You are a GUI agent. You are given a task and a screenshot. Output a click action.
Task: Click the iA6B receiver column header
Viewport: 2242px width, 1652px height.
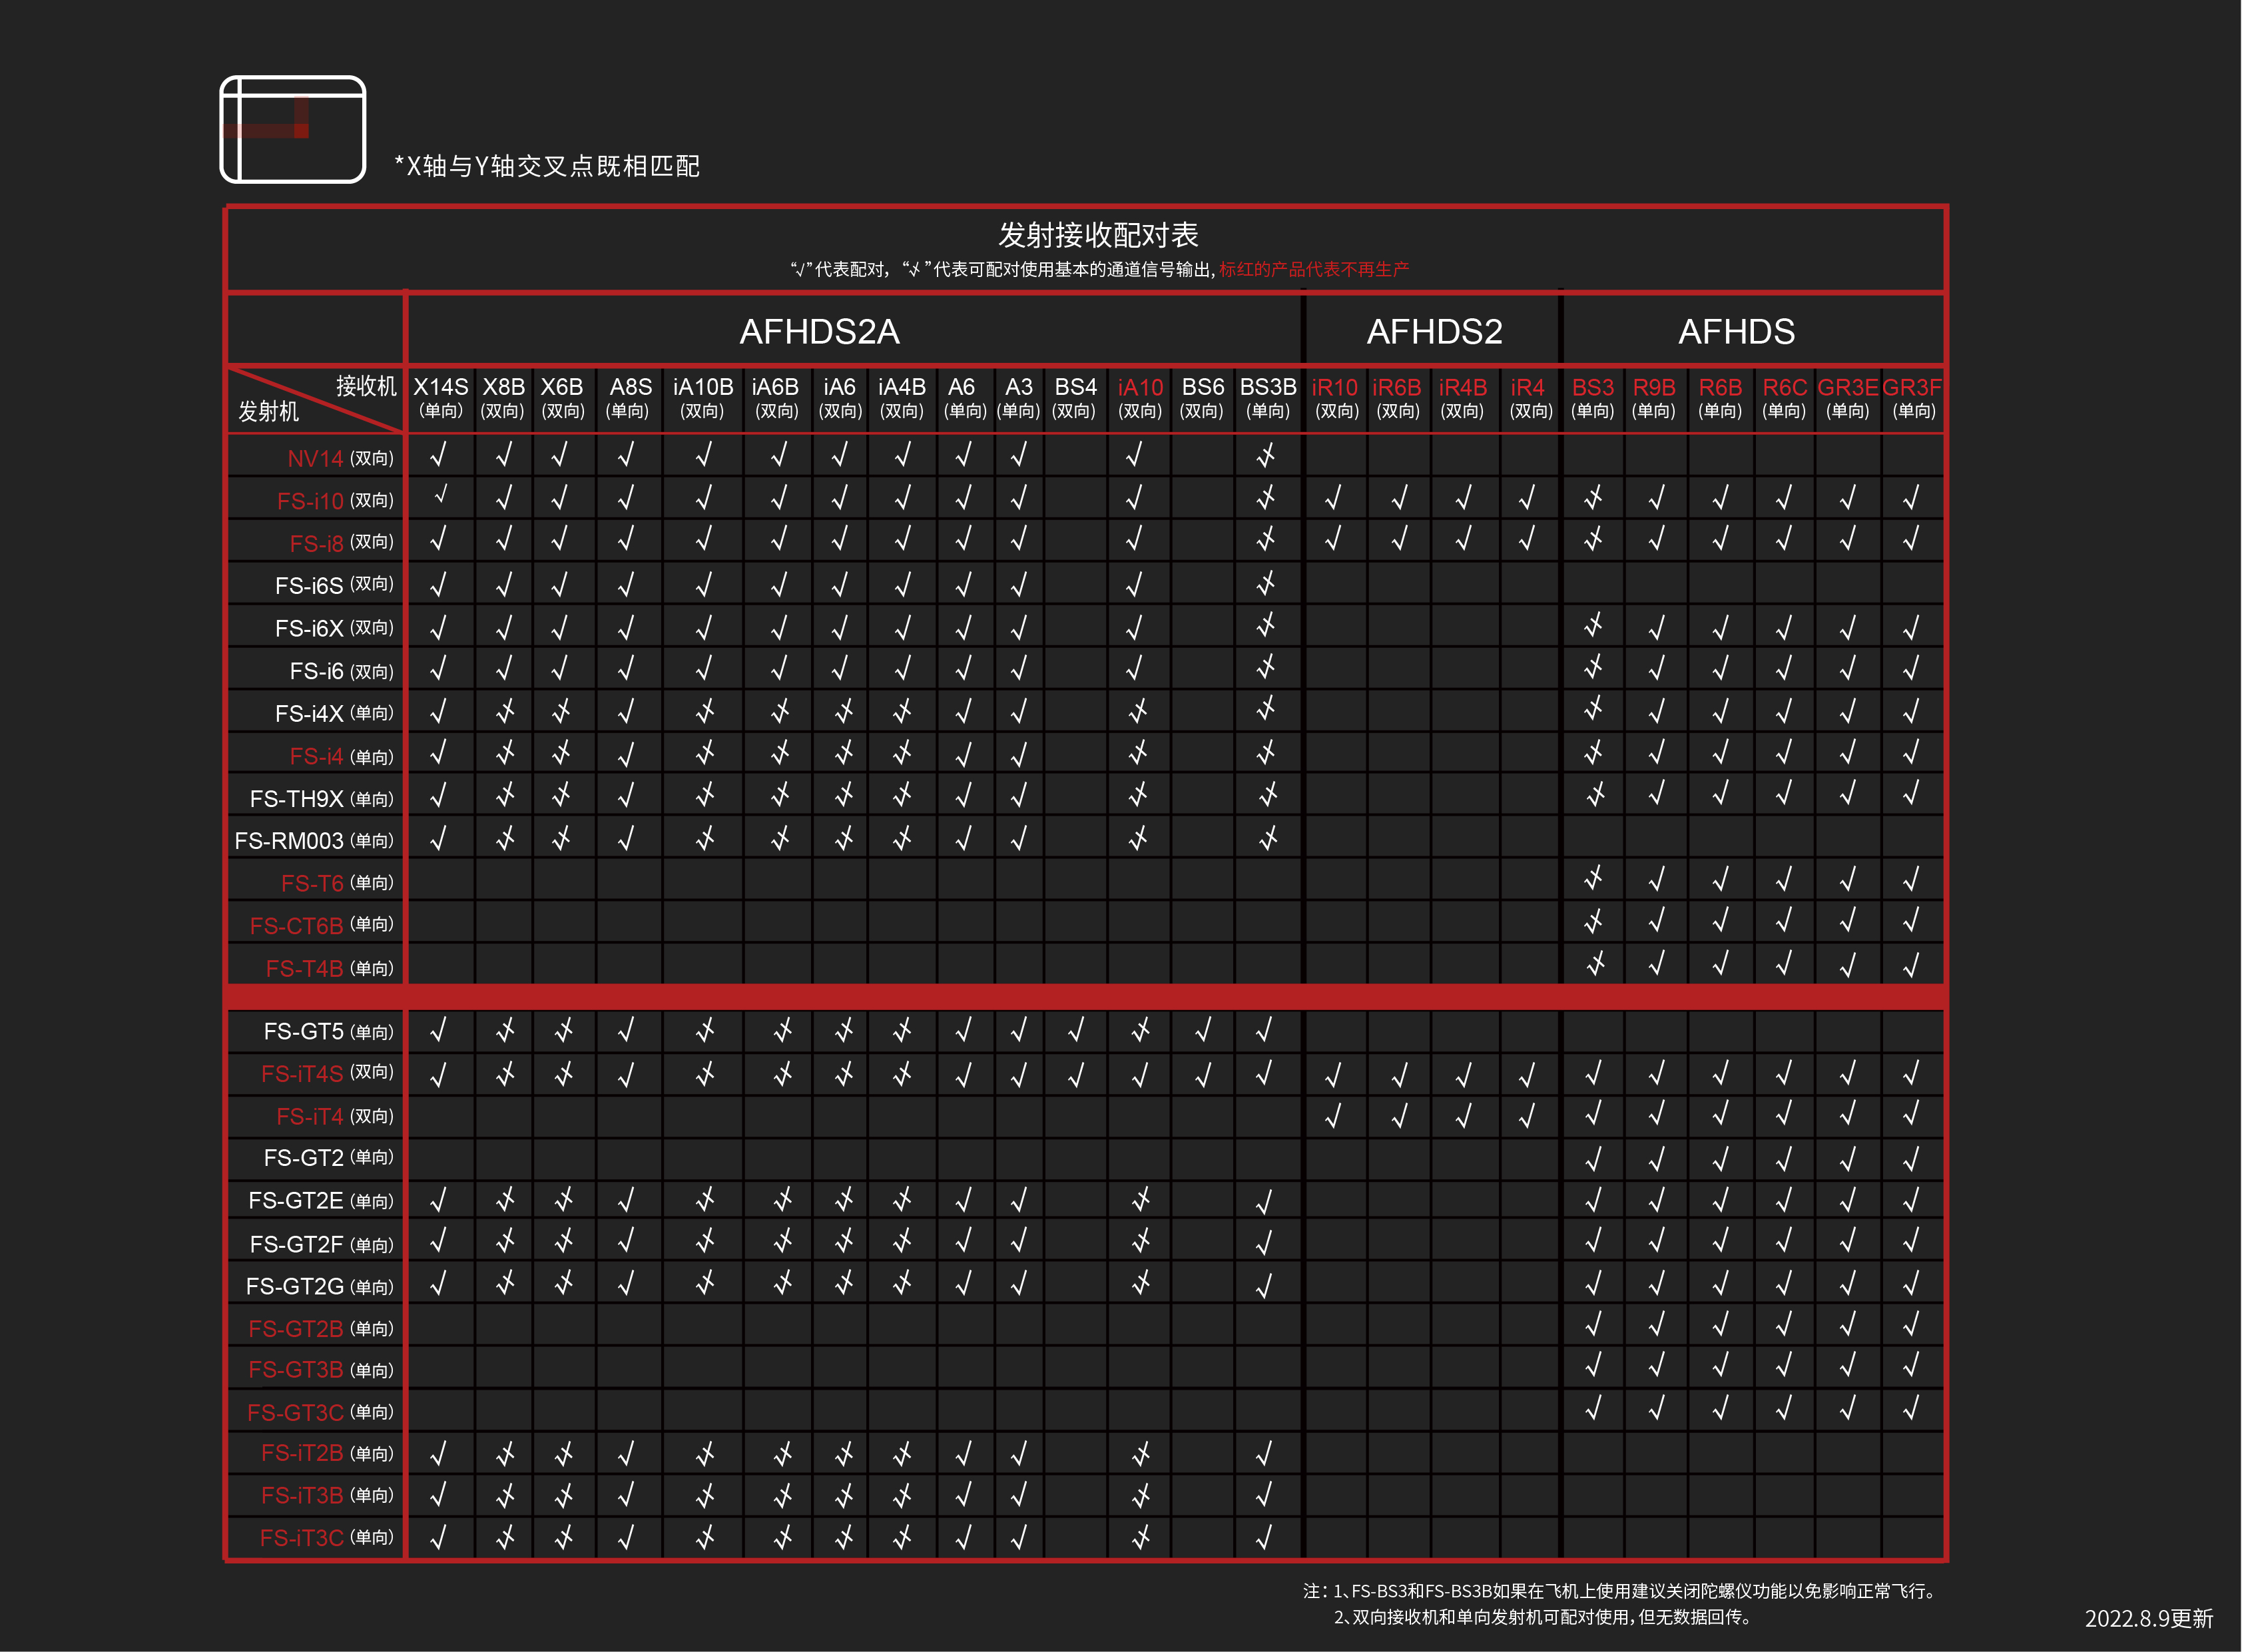[776, 398]
